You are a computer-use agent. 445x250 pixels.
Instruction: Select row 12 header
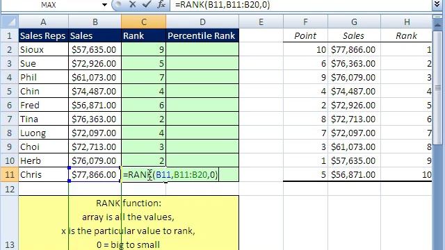tap(10, 189)
